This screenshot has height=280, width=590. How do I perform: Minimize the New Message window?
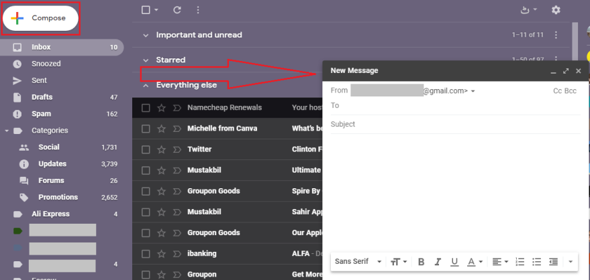(x=553, y=71)
